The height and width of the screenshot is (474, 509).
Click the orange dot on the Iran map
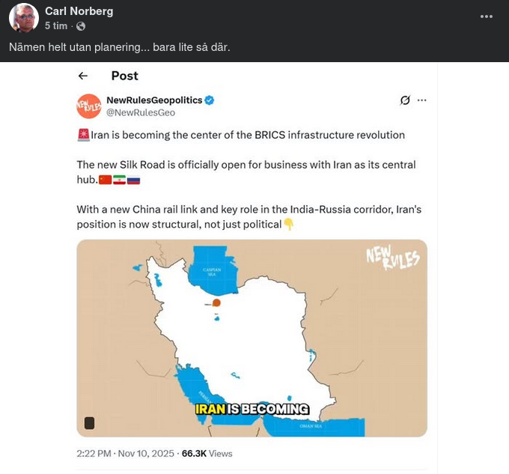tap(216, 303)
